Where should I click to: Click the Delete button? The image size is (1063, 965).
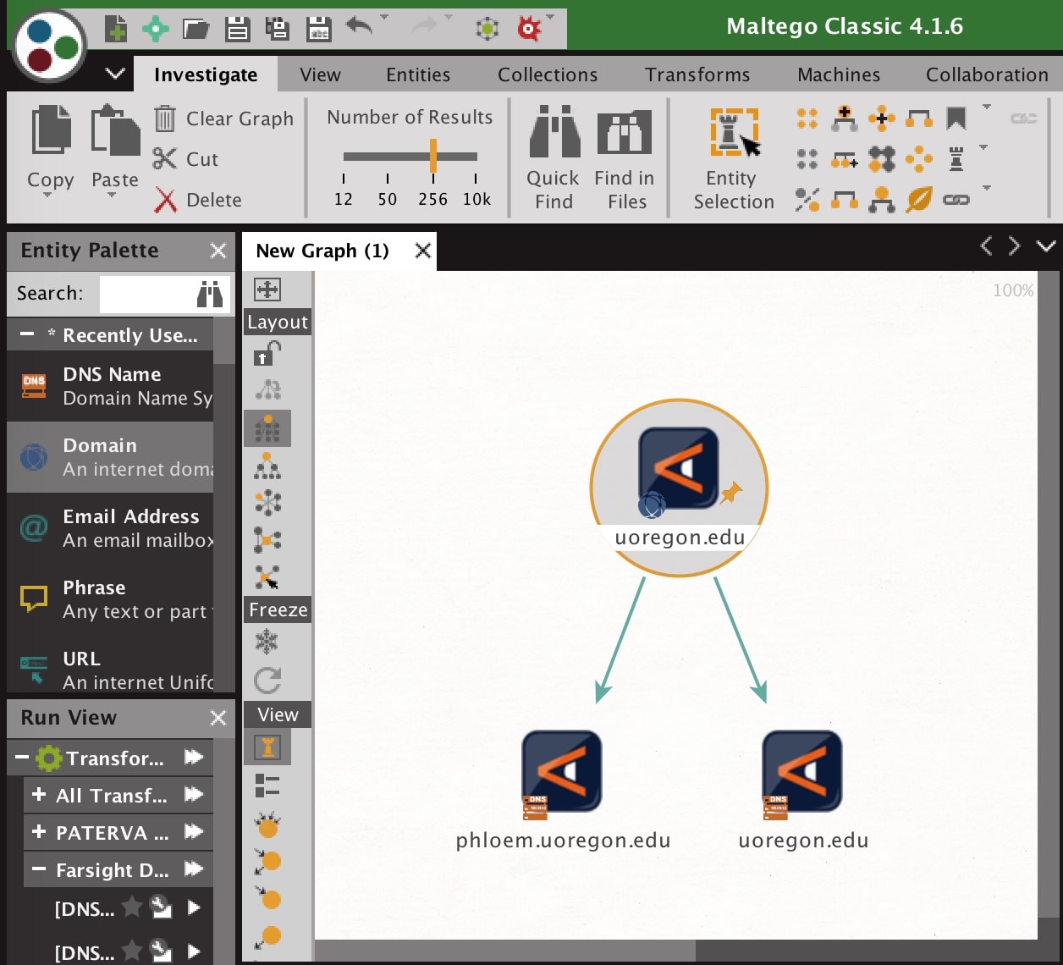click(x=198, y=200)
